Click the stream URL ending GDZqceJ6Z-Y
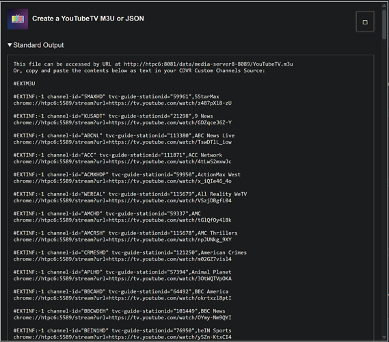This screenshot has height=342, width=389. pyautogui.click(x=122, y=122)
